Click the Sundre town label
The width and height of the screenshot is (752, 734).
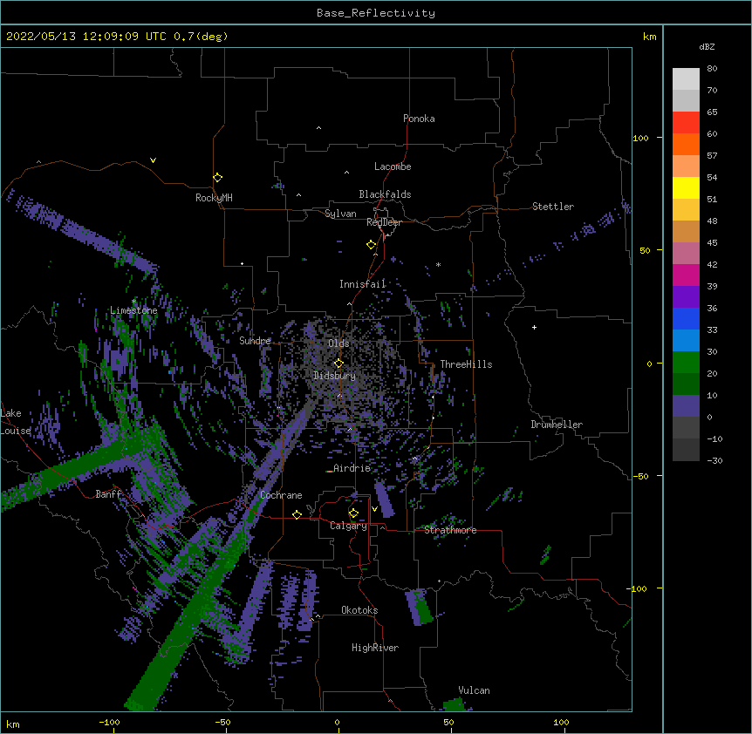pos(255,341)
